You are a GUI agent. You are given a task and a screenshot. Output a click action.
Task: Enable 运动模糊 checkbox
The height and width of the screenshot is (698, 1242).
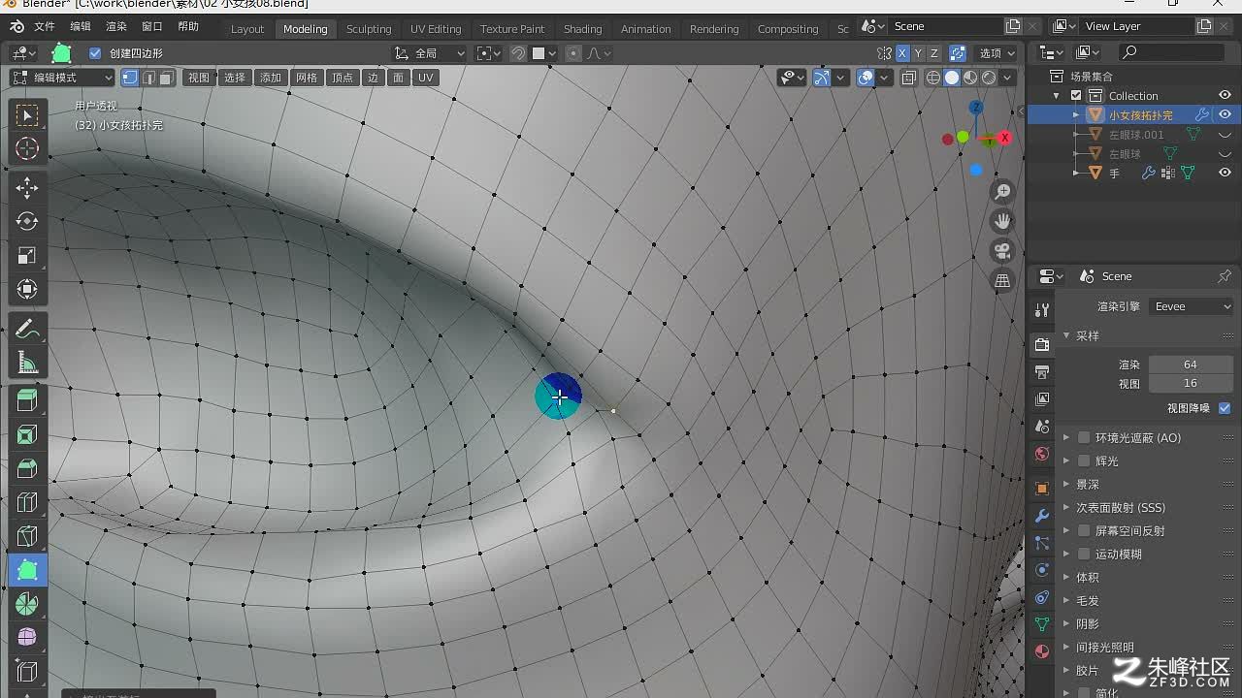click(x=1085, y=555)
